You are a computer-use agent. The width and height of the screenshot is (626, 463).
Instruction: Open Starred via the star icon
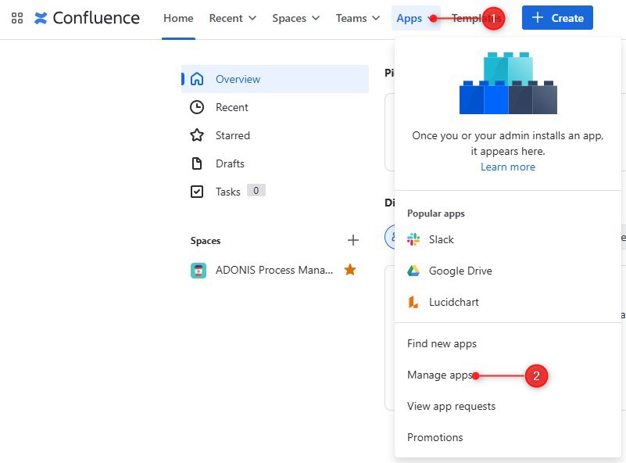tap(197, 135)
